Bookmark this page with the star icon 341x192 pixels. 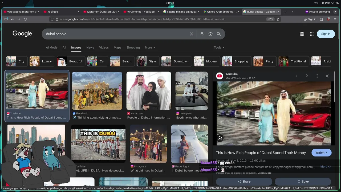pos(278,19)
